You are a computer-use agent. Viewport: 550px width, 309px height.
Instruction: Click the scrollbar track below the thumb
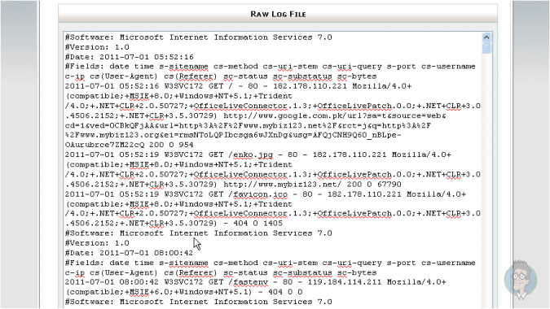pos(486,175)
